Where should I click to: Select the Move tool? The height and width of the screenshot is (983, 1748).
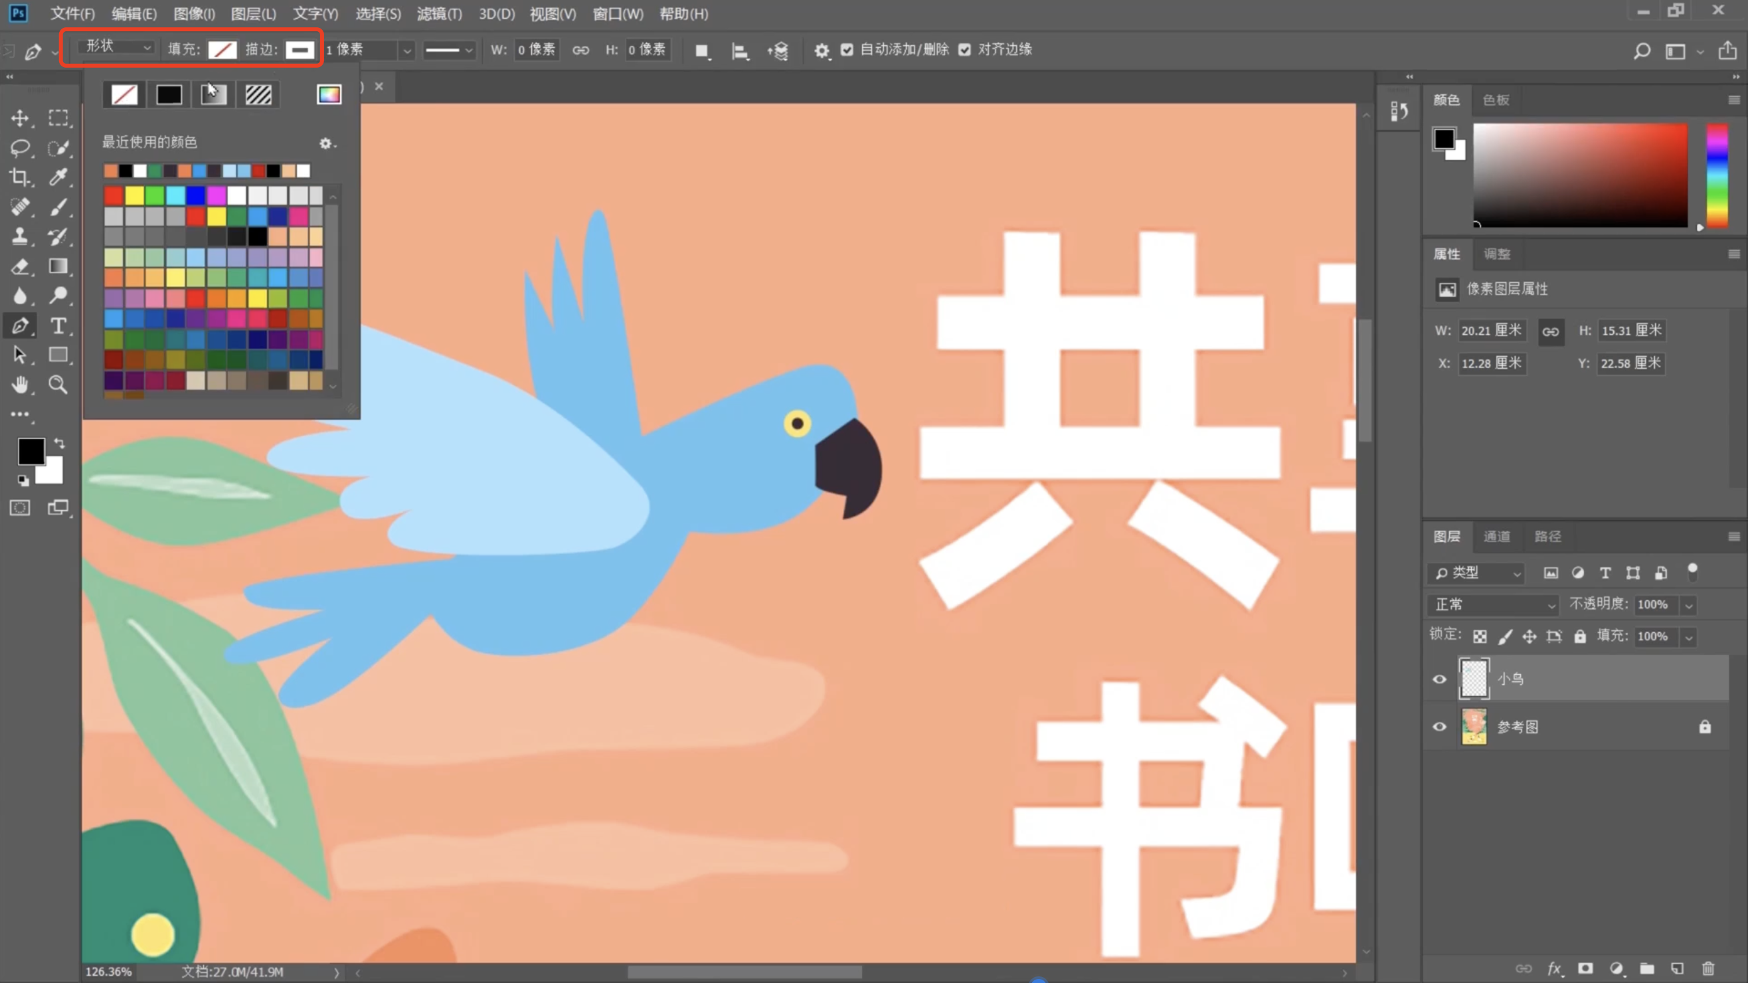coord(20,118)
